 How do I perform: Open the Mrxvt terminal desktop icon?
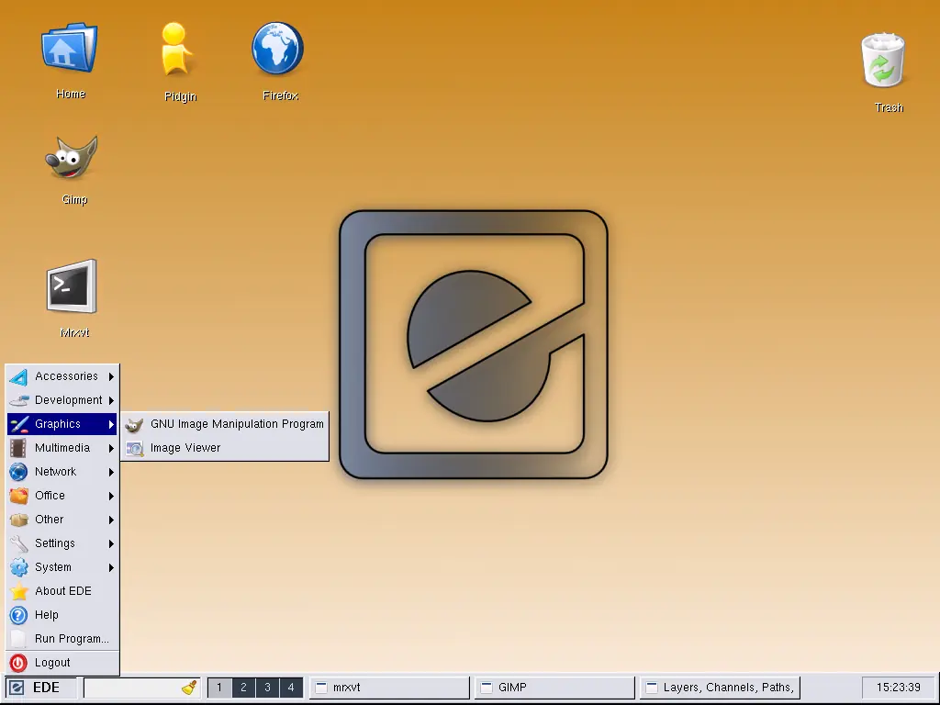click(72, 286)
